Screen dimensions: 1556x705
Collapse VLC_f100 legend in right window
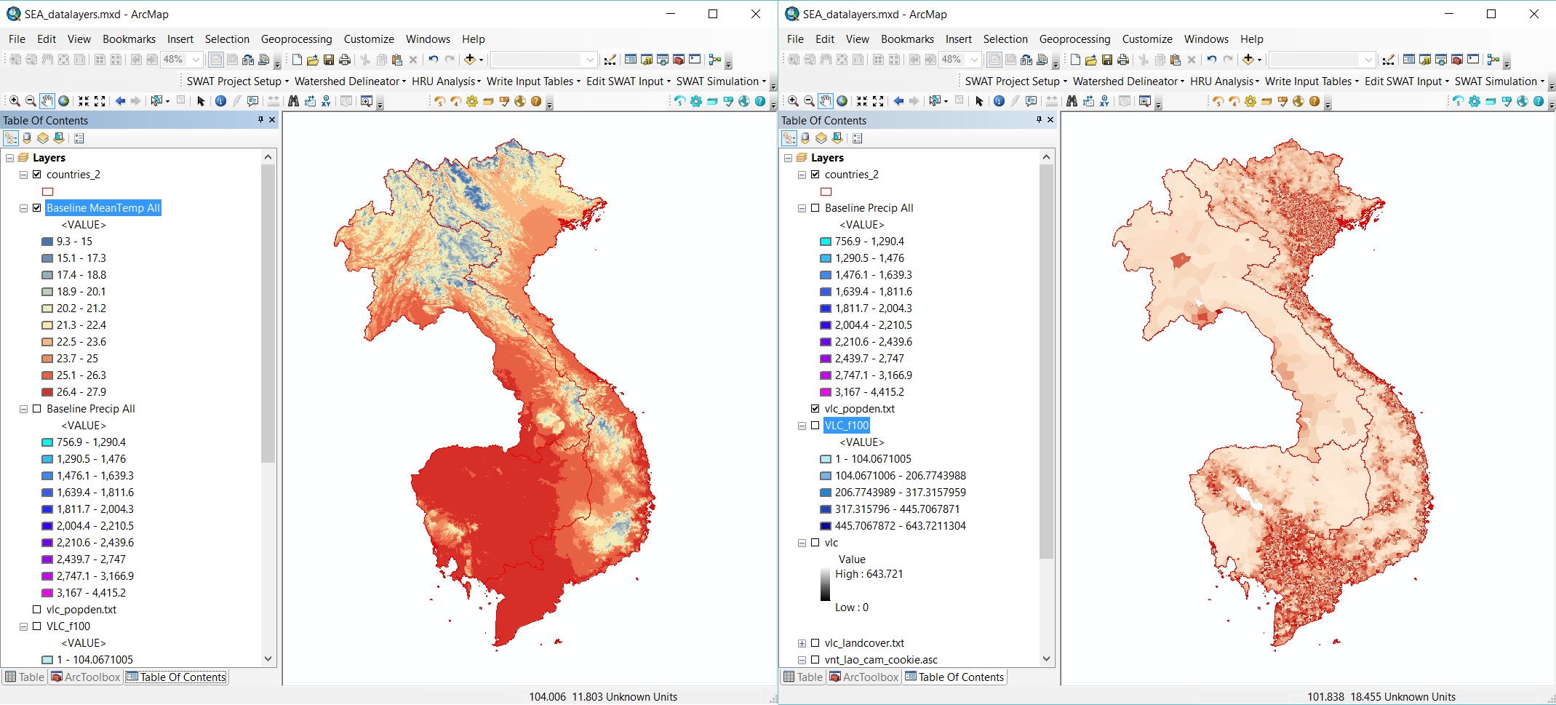802,426
